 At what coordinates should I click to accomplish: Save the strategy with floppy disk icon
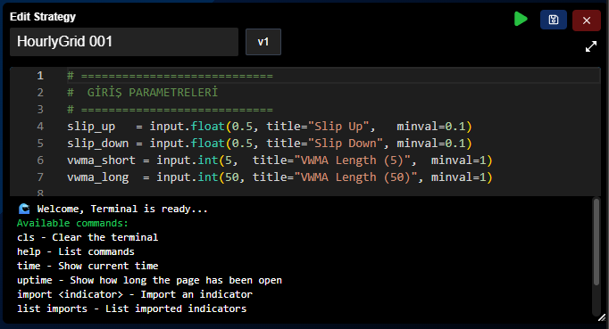click(x=554, y=20)
